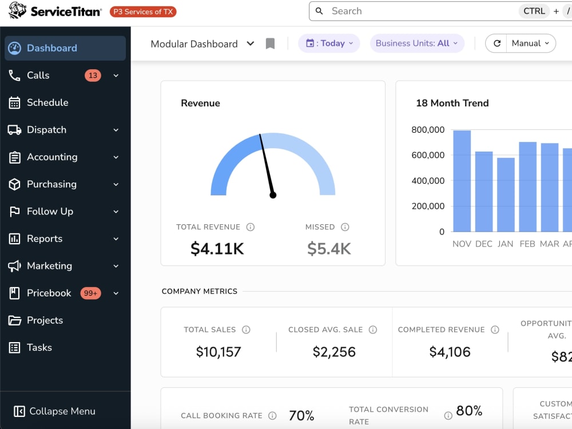Image resolution: width=572 pixels, height=429 pixels.
Task: Click the Dashboard gauge icon in sidebar
Action: tap(15, 48)
